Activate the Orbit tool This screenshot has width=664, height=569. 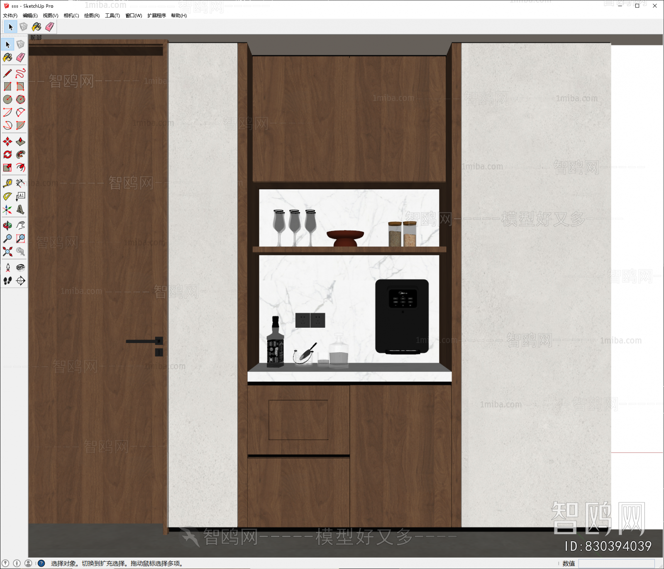(7, 225)
